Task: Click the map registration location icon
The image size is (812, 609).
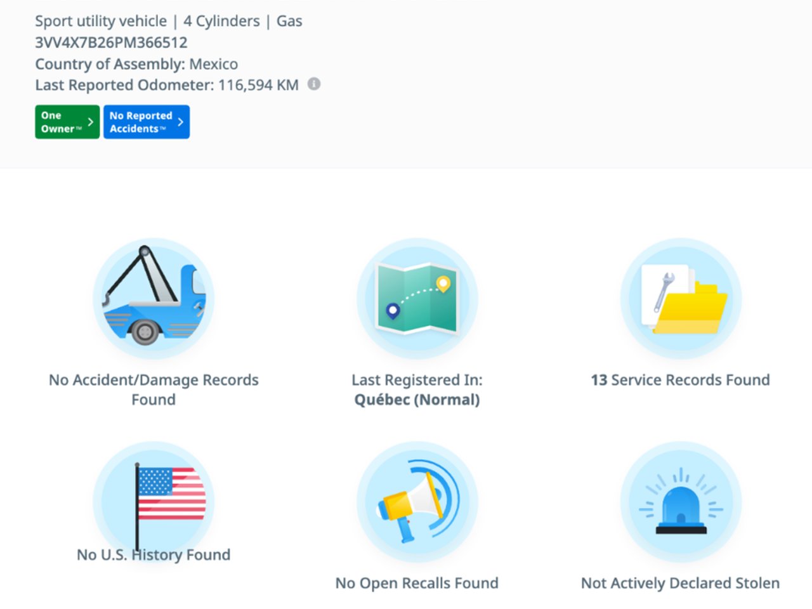Action: [417, 299]
